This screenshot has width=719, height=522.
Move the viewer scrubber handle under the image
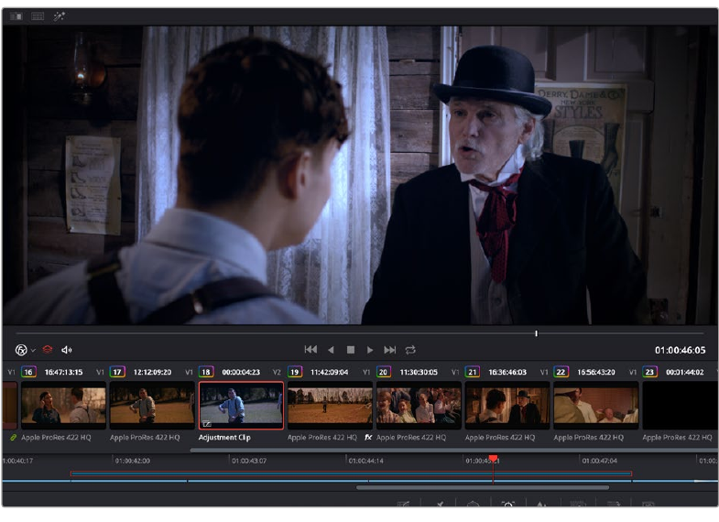point(536,333)
